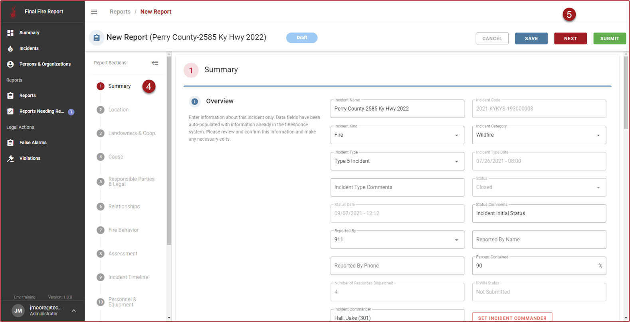The image size is (630, 322).
Task: Click the Incident Code value
Action: pos(505,109)
